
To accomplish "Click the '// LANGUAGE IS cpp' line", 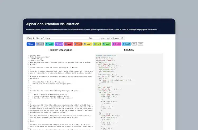I will click(x=35, y=59).
